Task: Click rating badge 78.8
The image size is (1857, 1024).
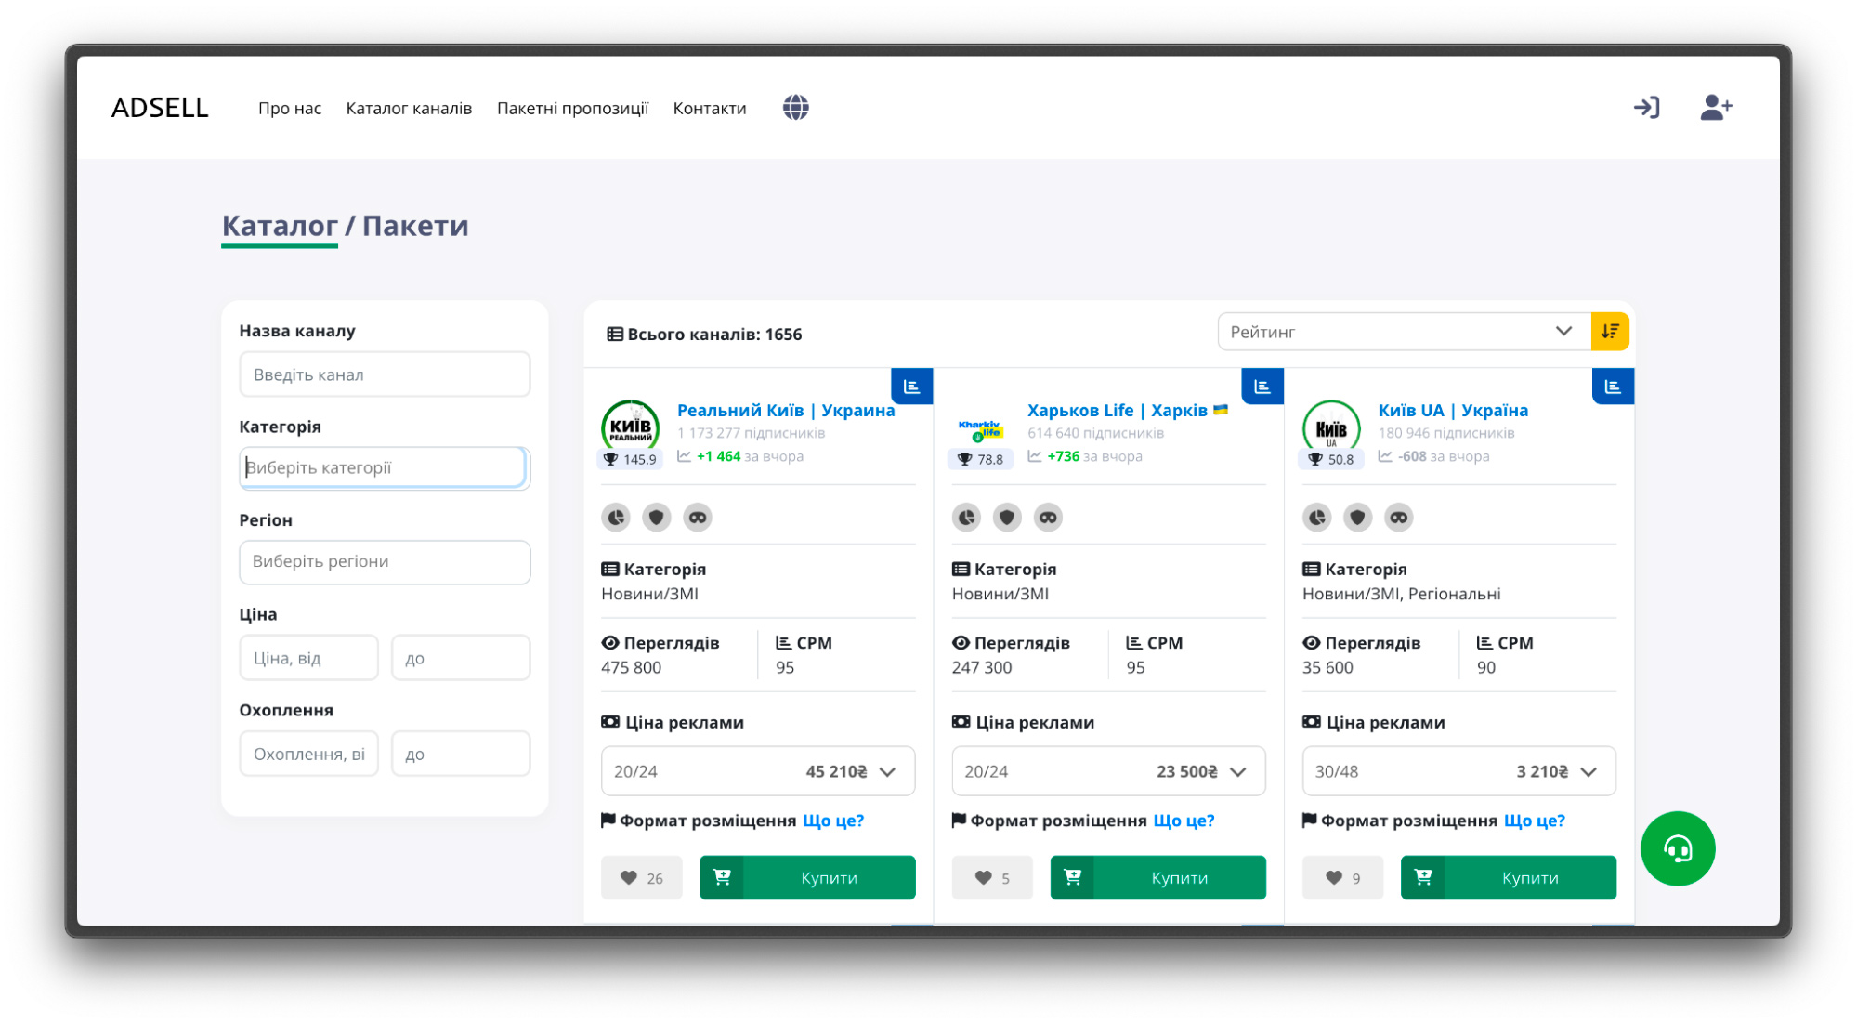Action: pos(980,459)
